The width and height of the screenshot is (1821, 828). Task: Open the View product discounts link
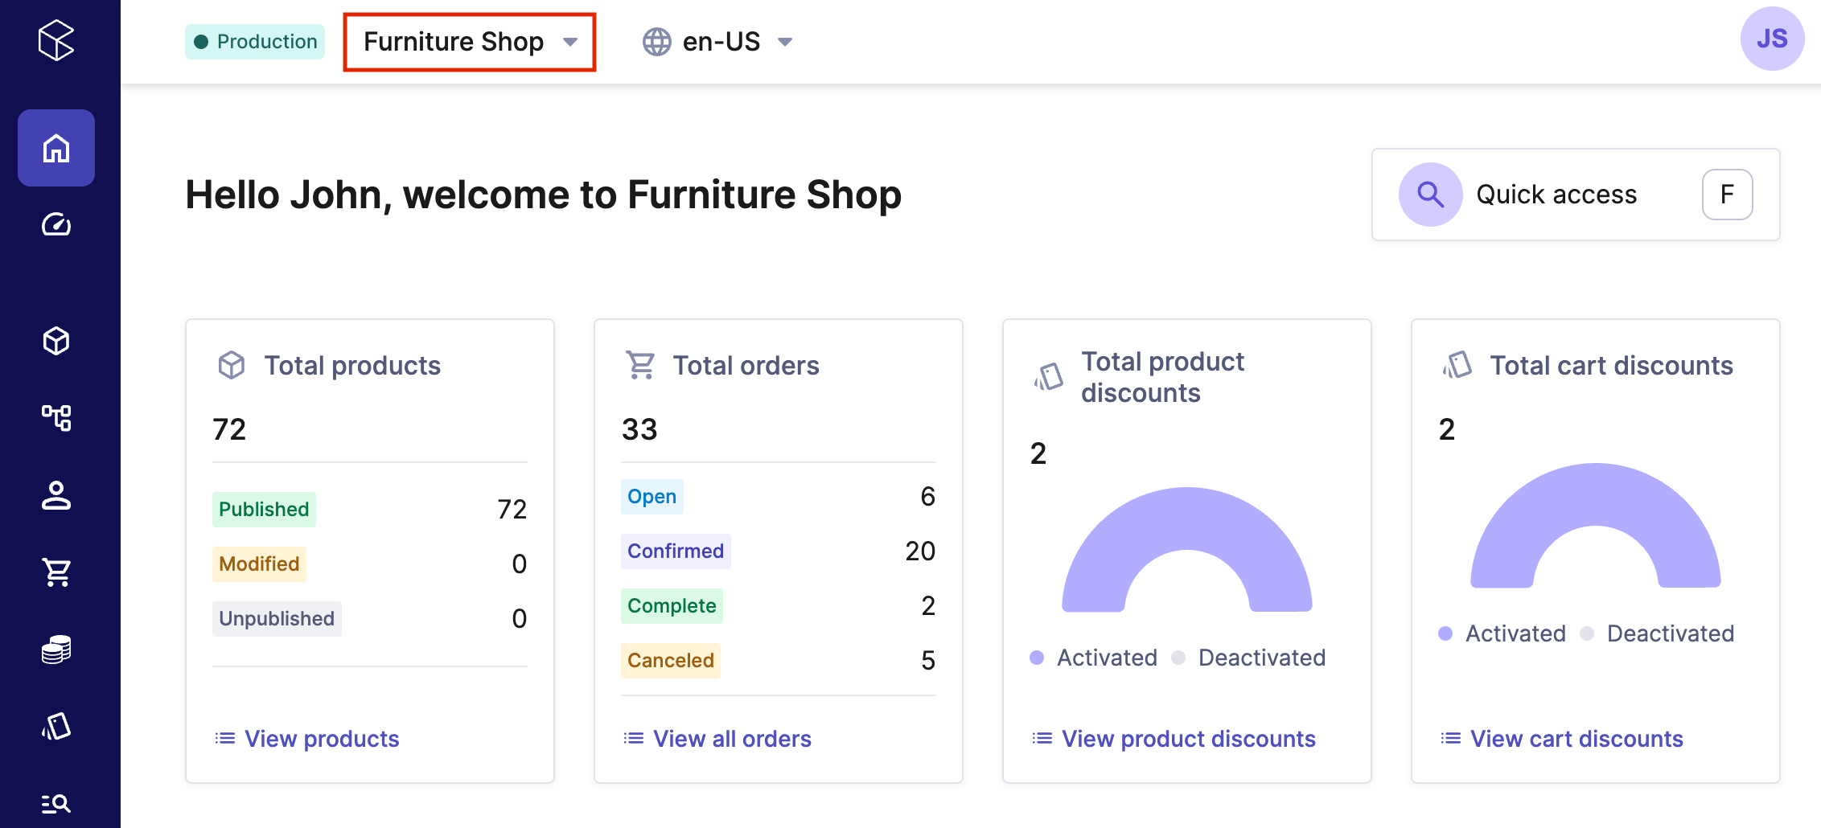pos(1188,739)
